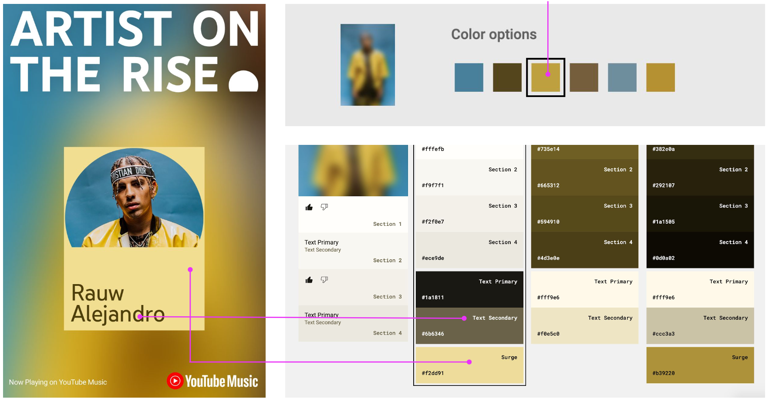Screen dimensions: 769x402
Task: Click thumbs up icon above Section 1
Action: pos(309,207)
